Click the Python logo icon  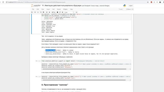(x=125, y=6)
